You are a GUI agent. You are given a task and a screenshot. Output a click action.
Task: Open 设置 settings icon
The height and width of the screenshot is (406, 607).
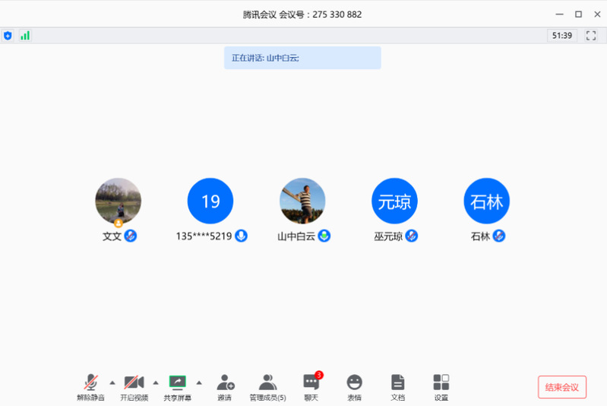pos(441,382)
